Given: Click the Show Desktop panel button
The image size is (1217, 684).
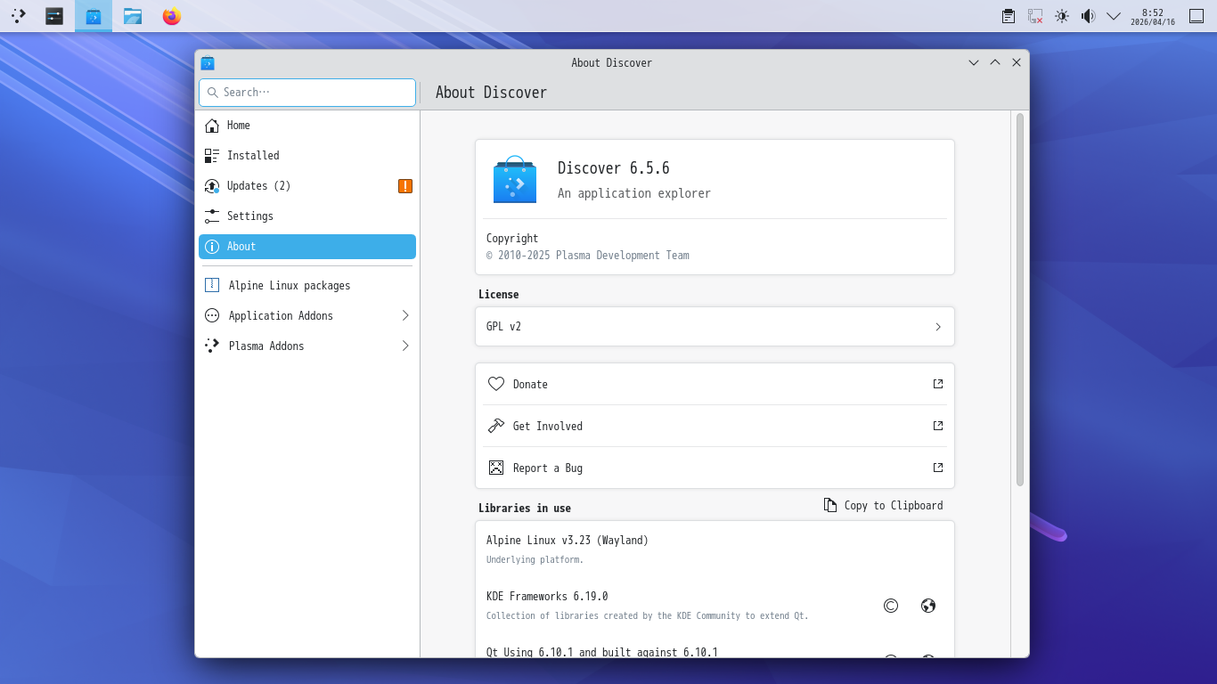Looking at the screenshot, I should [1197, 16].
